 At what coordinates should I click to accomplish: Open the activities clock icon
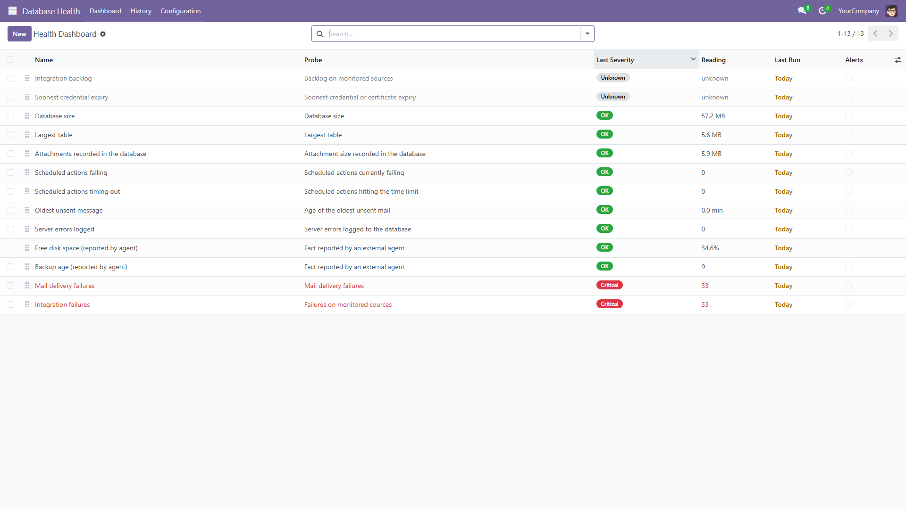(x=822, y=10)
